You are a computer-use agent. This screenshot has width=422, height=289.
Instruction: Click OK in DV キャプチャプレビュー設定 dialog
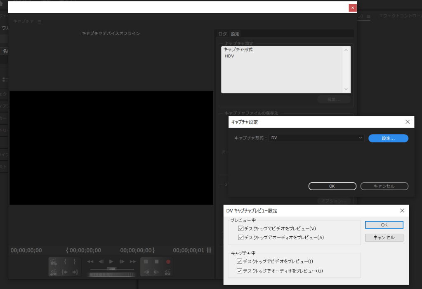(384, 225)
